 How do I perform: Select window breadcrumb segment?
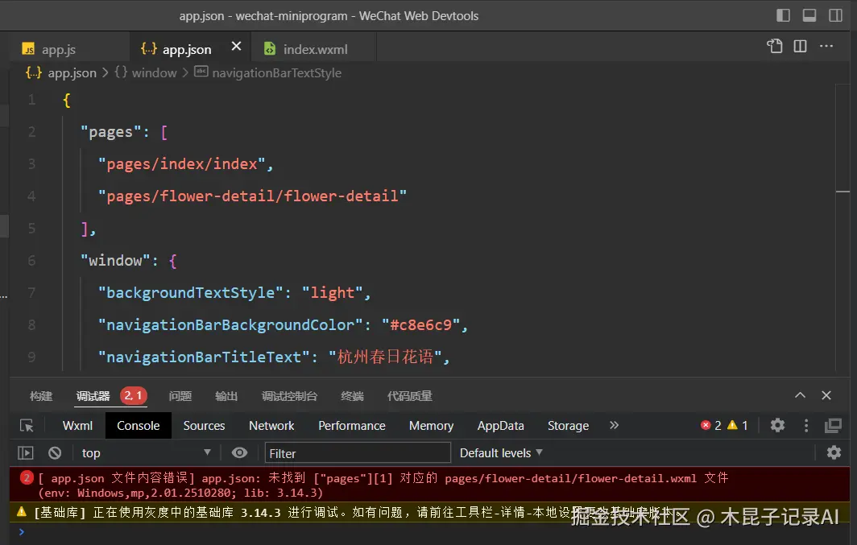(x=154, y=72)
